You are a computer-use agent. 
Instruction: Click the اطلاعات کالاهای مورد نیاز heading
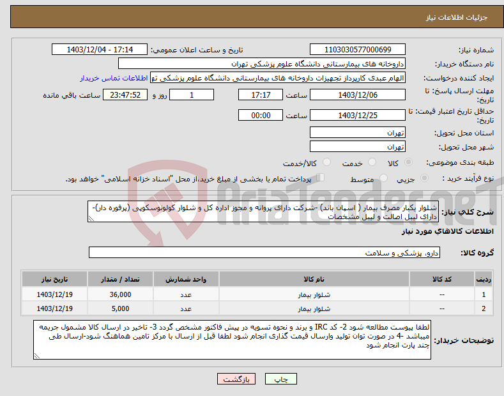click(x=447, y=231)
